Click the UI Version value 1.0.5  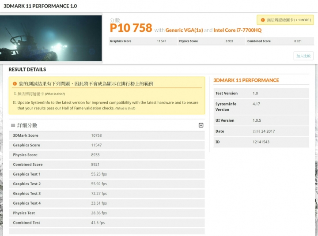[x=257, y=120]
